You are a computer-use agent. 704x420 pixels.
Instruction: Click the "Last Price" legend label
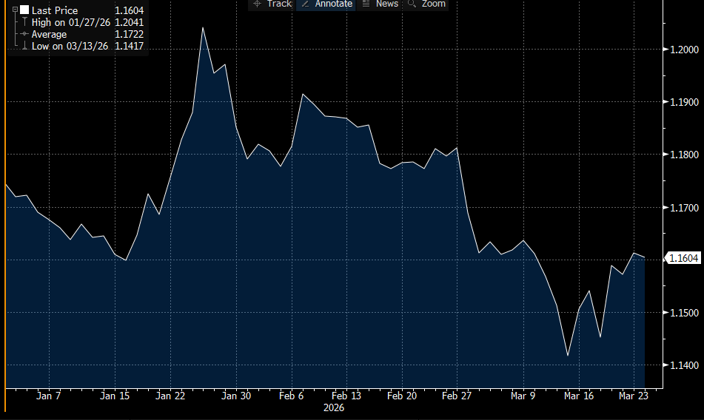(54, 10)
